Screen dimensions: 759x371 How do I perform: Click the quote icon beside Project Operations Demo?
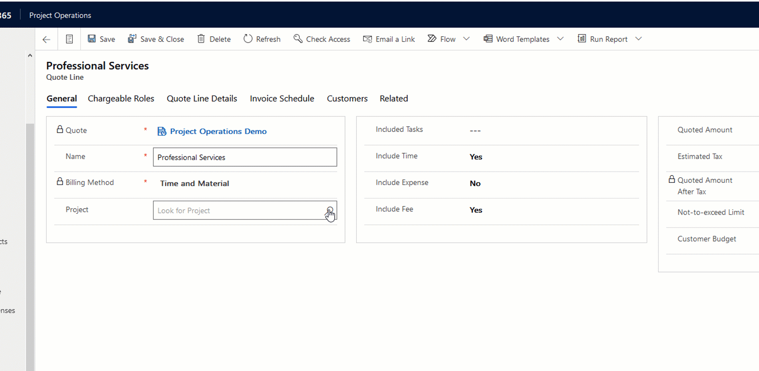click(161, 131)
